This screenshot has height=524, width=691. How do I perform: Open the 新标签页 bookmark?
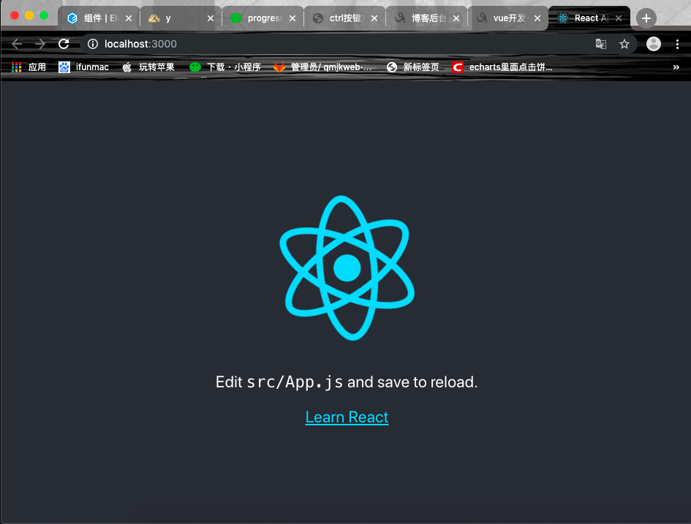(412, 67)
